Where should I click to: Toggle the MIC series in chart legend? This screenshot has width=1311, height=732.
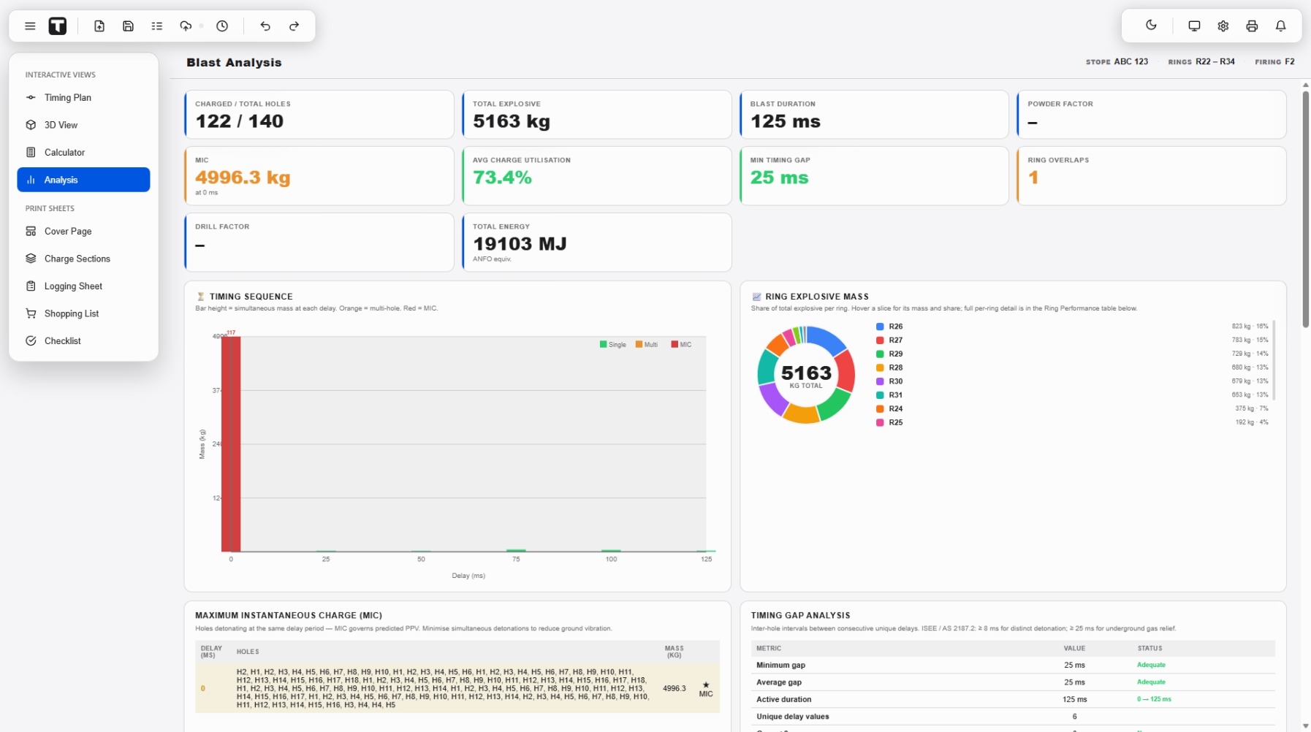pos(681,345)
